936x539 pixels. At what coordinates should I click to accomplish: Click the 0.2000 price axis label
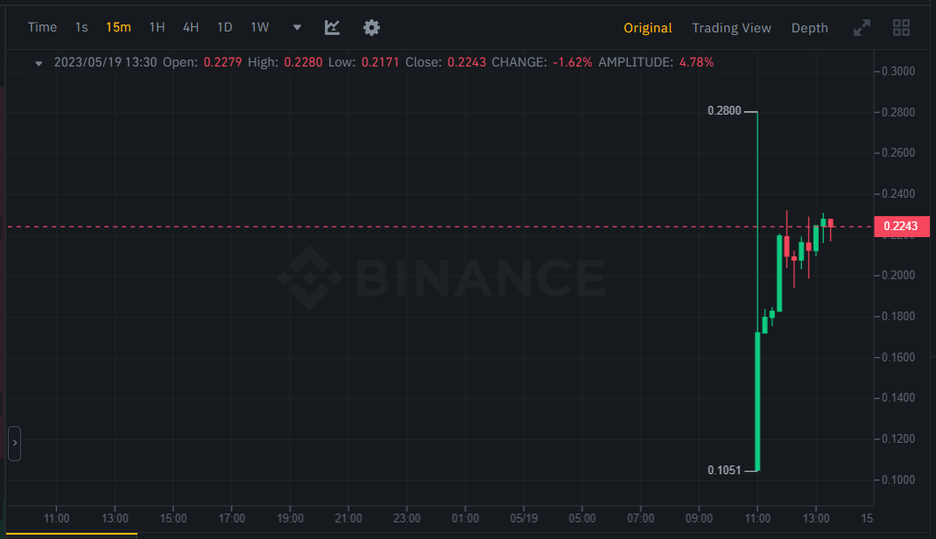click(x=898, y=275)
